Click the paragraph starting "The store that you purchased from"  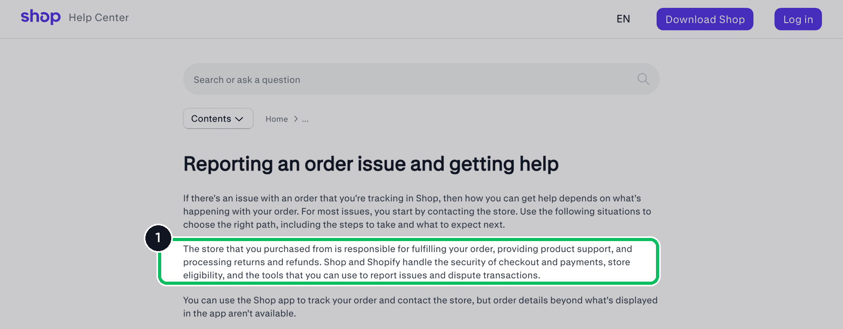pyautogui.click(x=408, y=262)
